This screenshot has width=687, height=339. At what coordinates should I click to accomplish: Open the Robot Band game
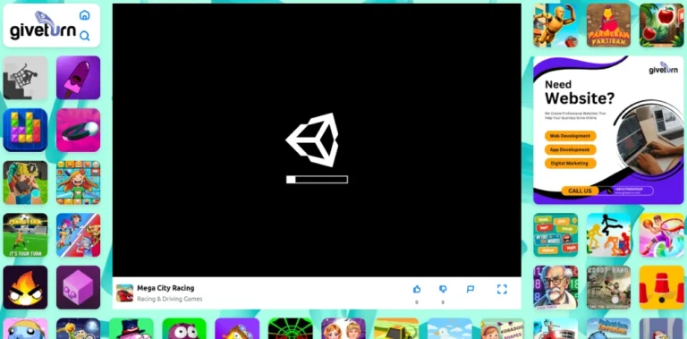point(608,287)
